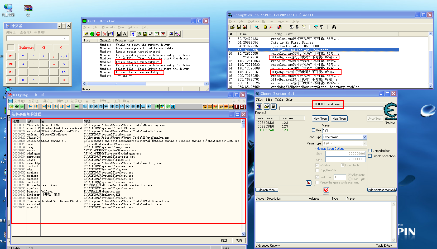Click the calculator display field
This screenshot has width=437, height=249.
pos(38,38)
